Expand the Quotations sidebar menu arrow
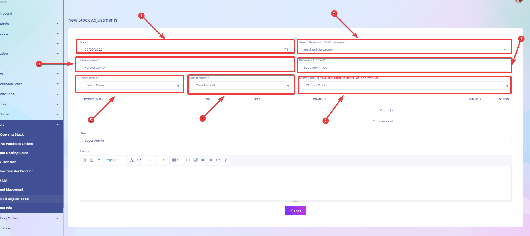Image resolution: width=530 pixels, height=236 pixels. [x=58, y=94]
